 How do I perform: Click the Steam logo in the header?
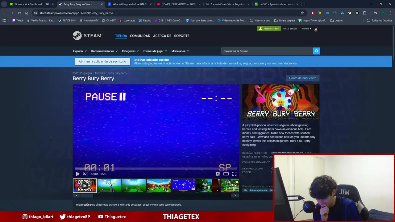pyautogui.click(x=87, y=35)
